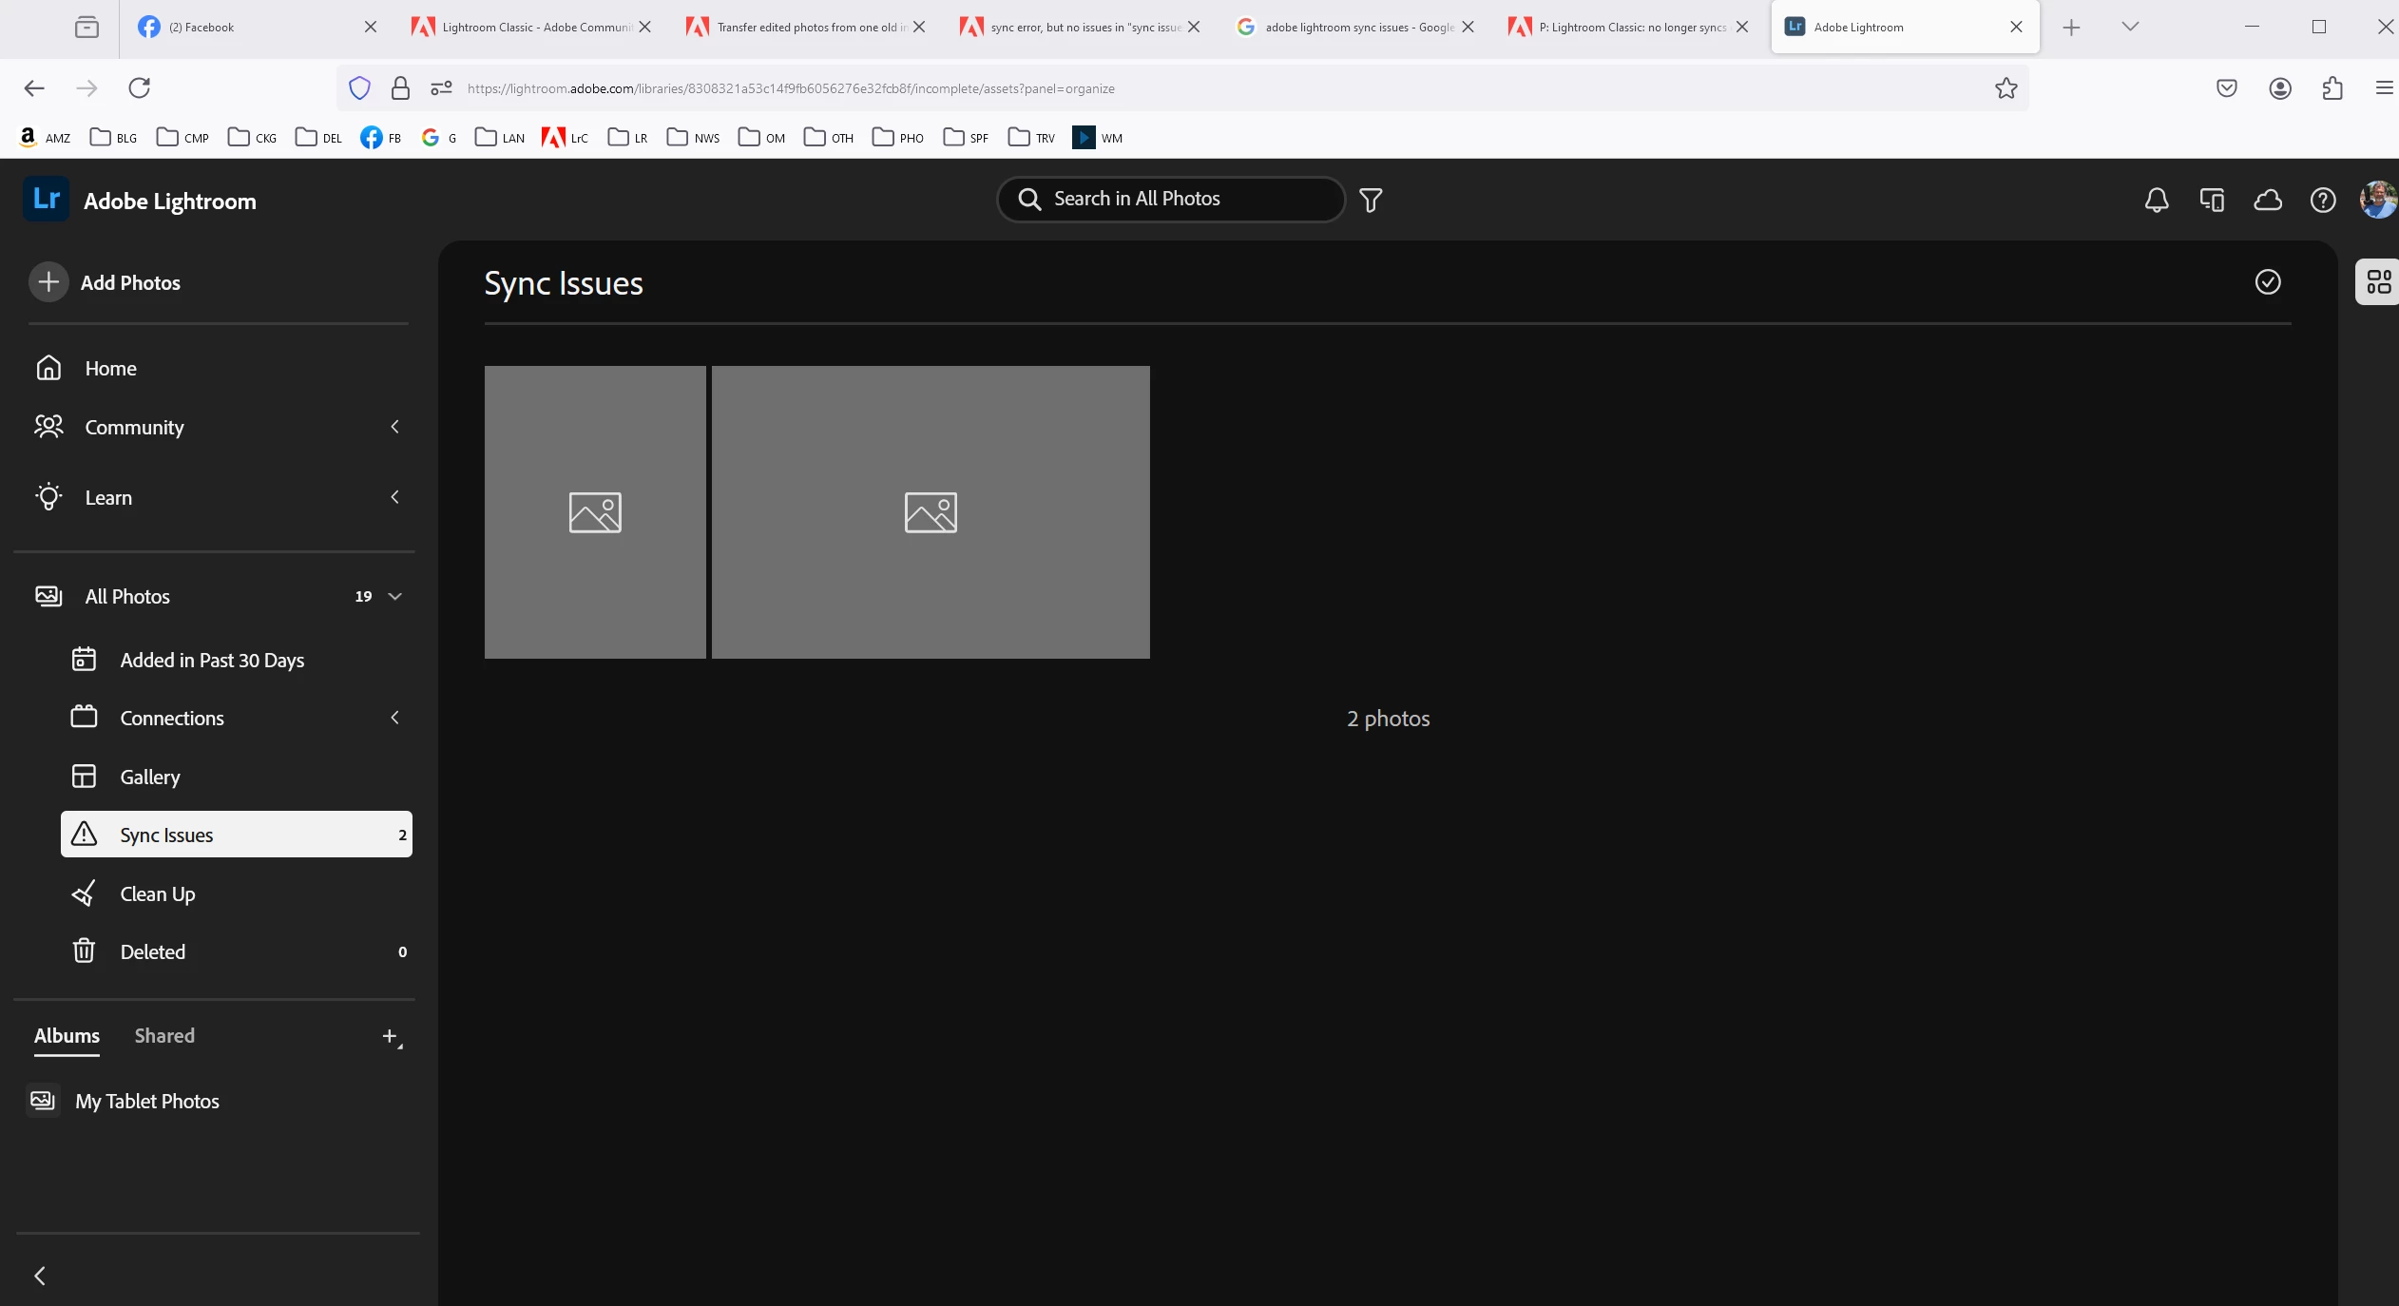Click the grid view icon on right edge
The height and width of the screenshot is (1306, 2399).
click(x=2378, y=281)
